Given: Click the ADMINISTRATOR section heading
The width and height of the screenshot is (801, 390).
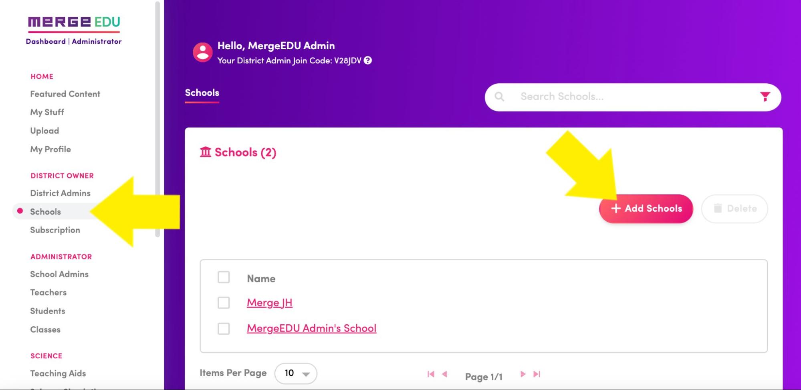Looking at the screenshot, I should 61,257.
